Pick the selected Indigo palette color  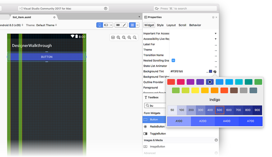click(x=210, y=82)
